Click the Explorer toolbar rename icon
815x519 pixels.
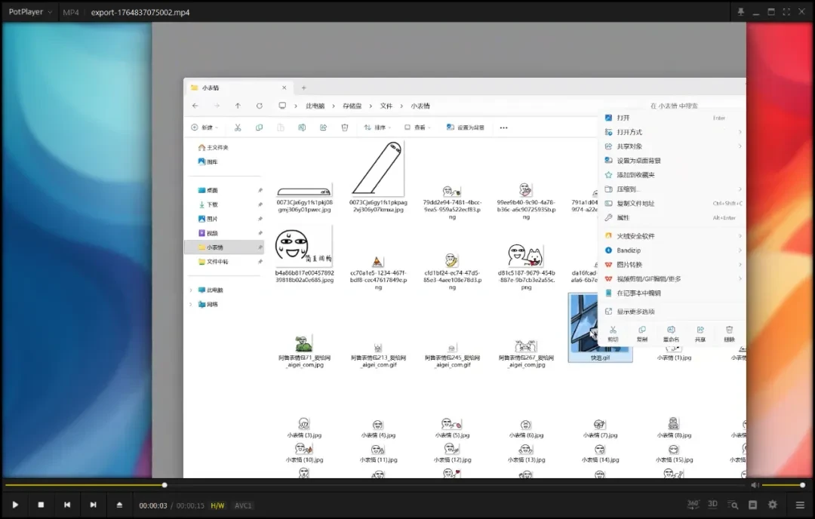tap(301, 127)
